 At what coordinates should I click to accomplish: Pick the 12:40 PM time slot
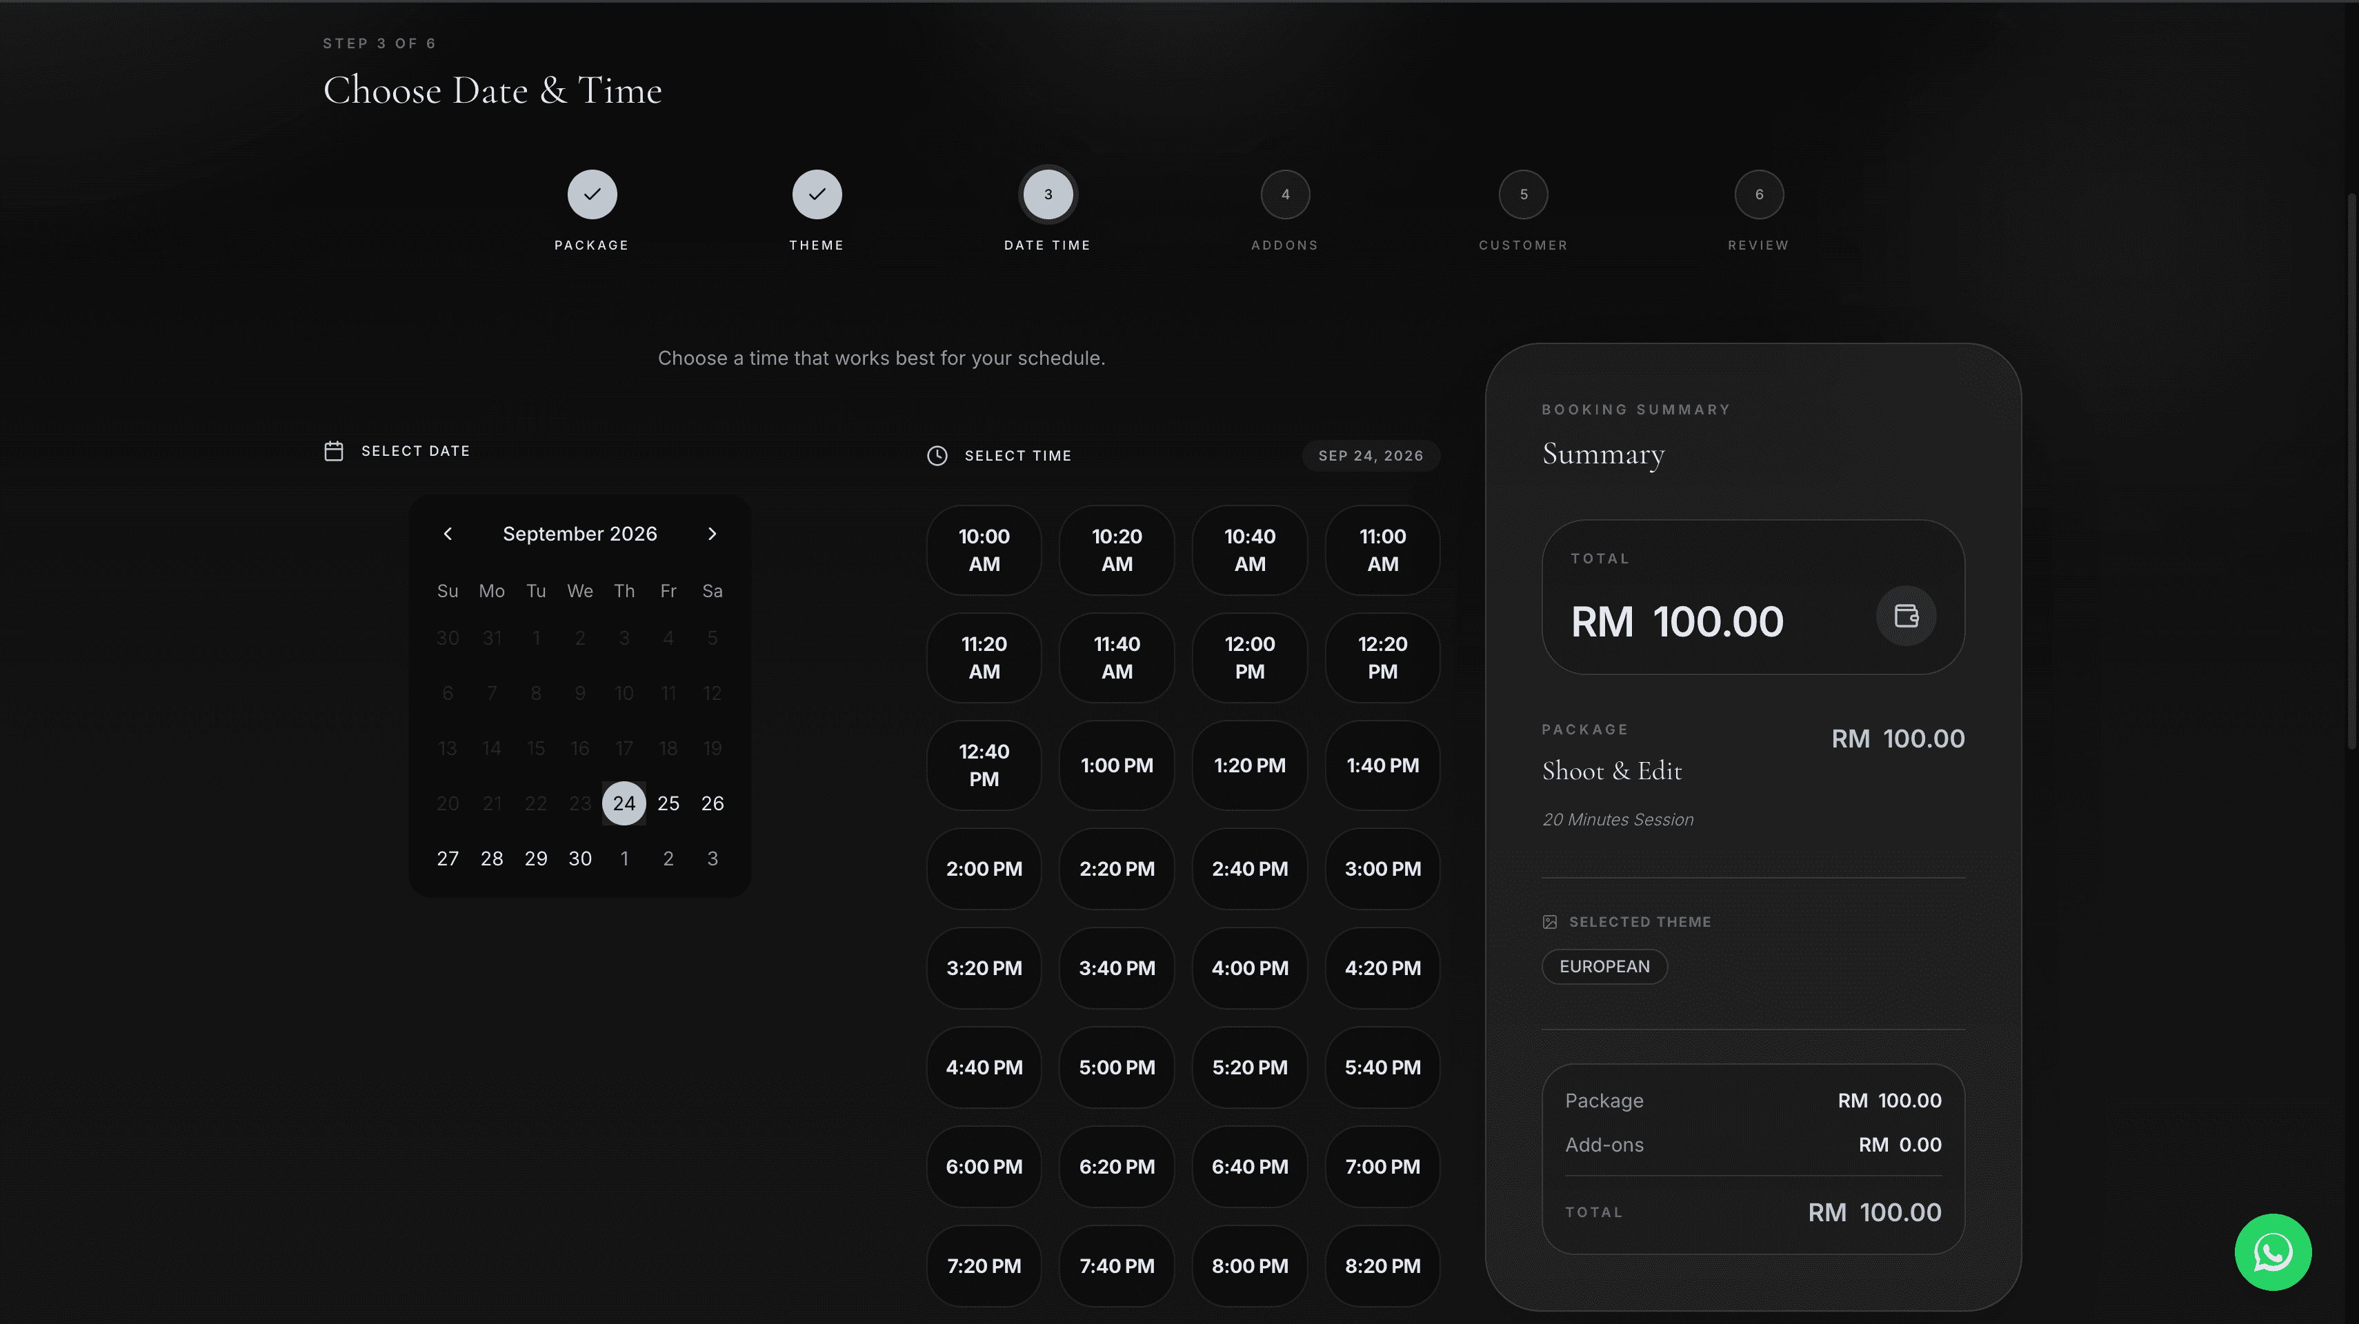pos(984,765)
